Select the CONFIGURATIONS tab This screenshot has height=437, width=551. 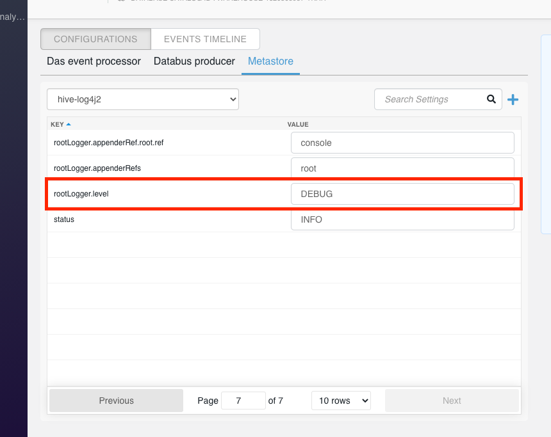[95, 39]
